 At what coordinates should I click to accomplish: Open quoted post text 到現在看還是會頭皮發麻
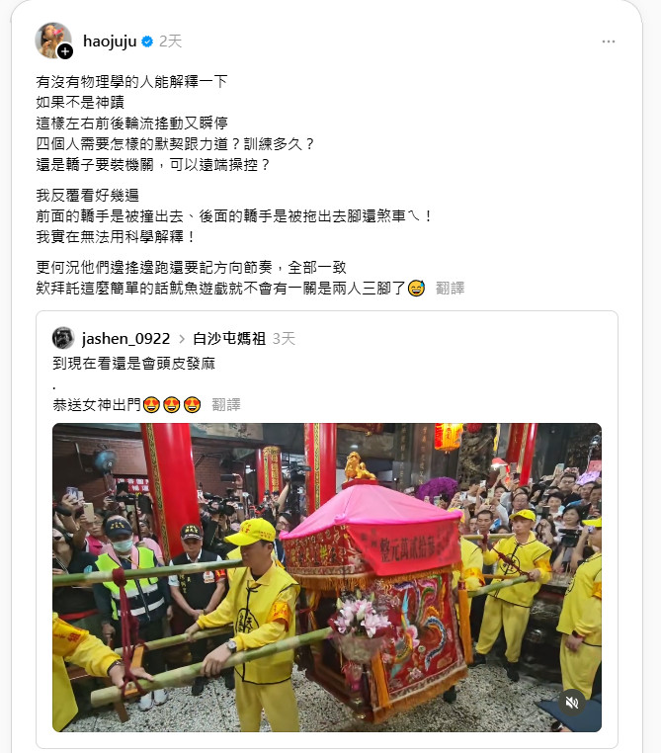134,364
